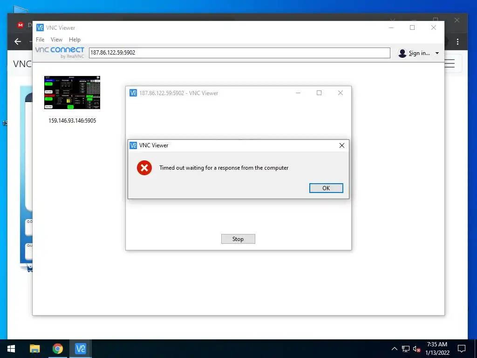Image resolution: width=477 pixels, height=358 pixels.
Task: Click the VNC Viewer taskbar icon
Action: tap(80, 349)
